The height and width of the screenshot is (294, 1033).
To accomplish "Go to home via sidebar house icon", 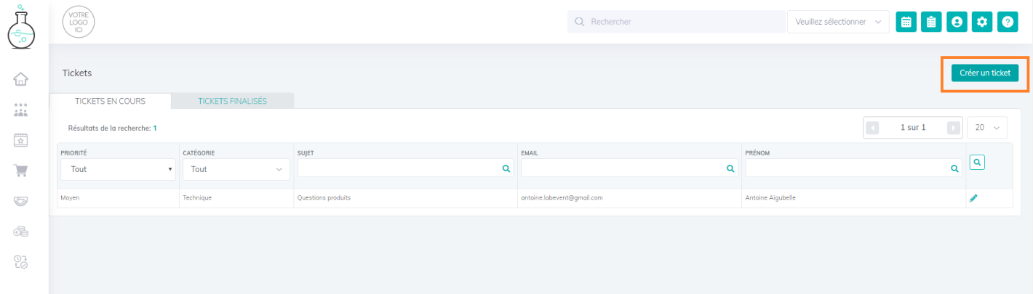I will 21,79.
